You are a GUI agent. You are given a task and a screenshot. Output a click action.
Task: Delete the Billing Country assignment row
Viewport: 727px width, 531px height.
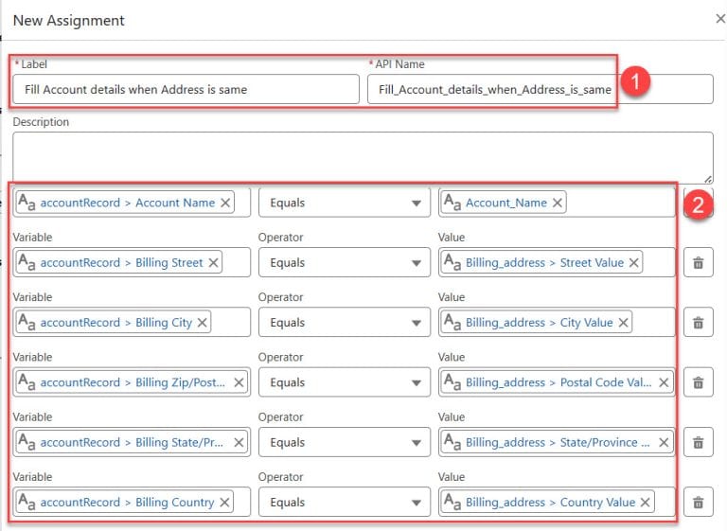click(x=699, y=502)
